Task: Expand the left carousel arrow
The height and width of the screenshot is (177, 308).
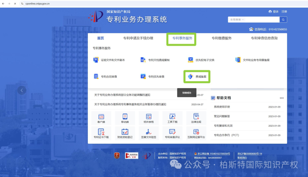Action: pos(22,90)
